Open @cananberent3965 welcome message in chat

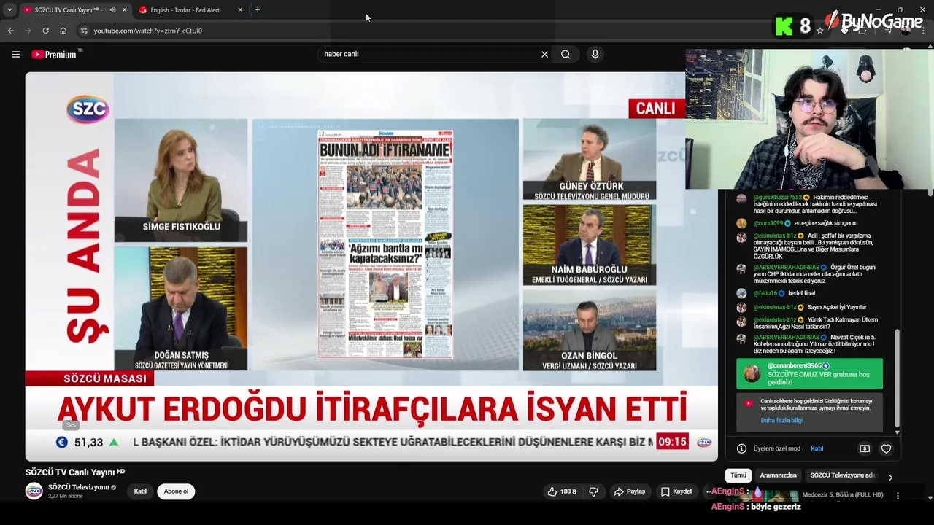809,374
